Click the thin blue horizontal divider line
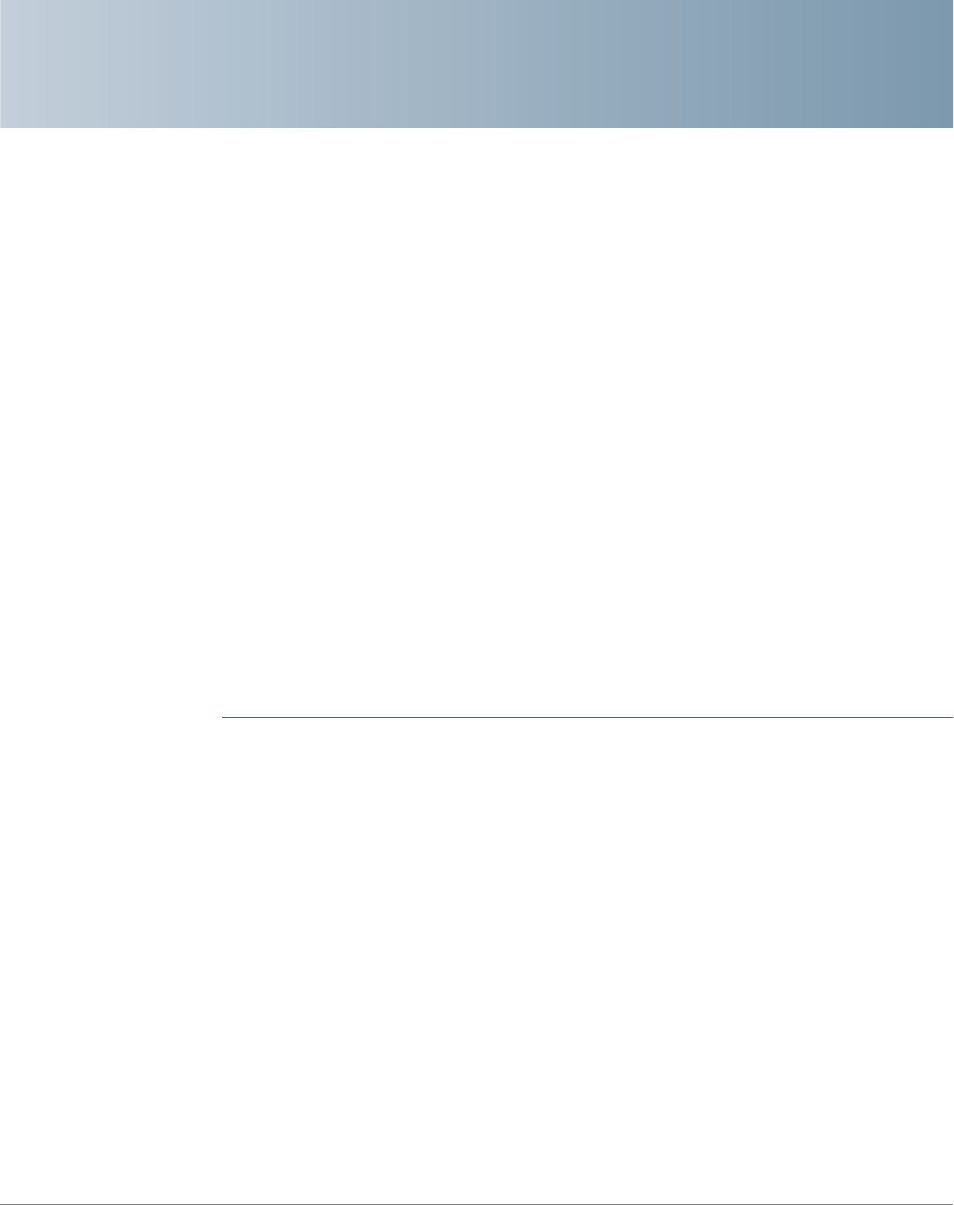954x1205 pixels. [588, 717]
